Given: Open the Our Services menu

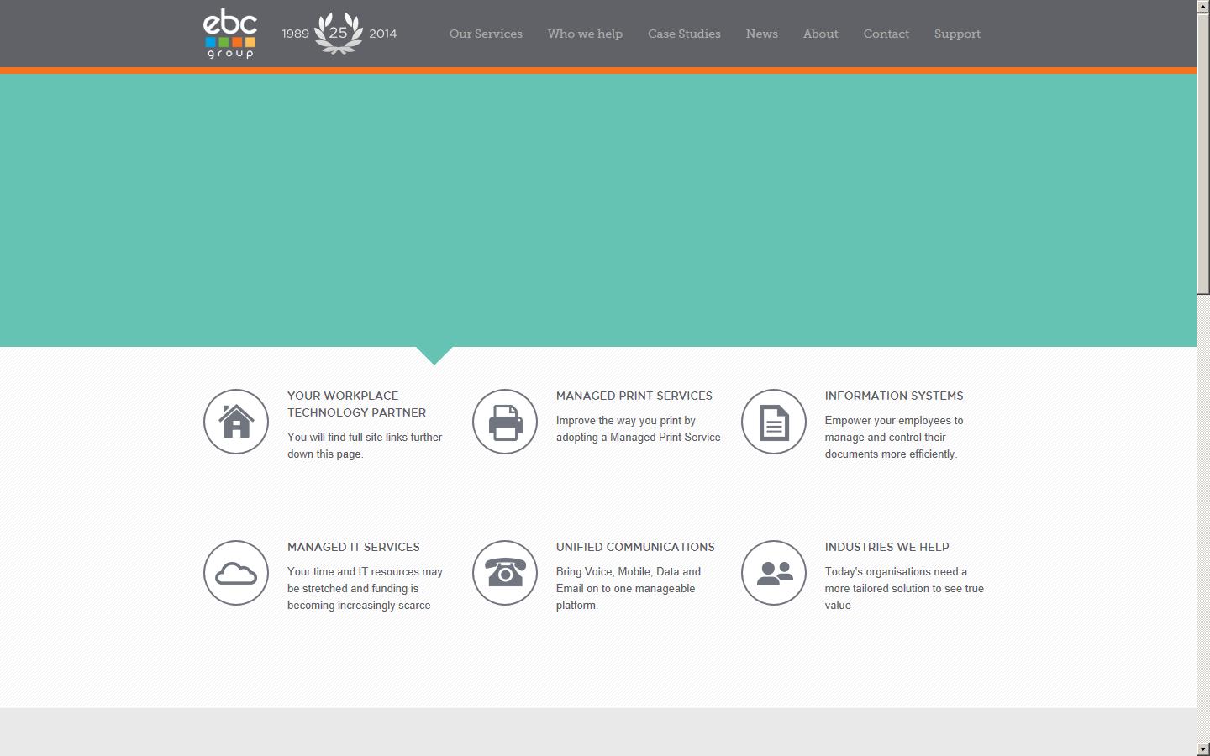Looking at the screenshot, I should (x=486, y=34).
